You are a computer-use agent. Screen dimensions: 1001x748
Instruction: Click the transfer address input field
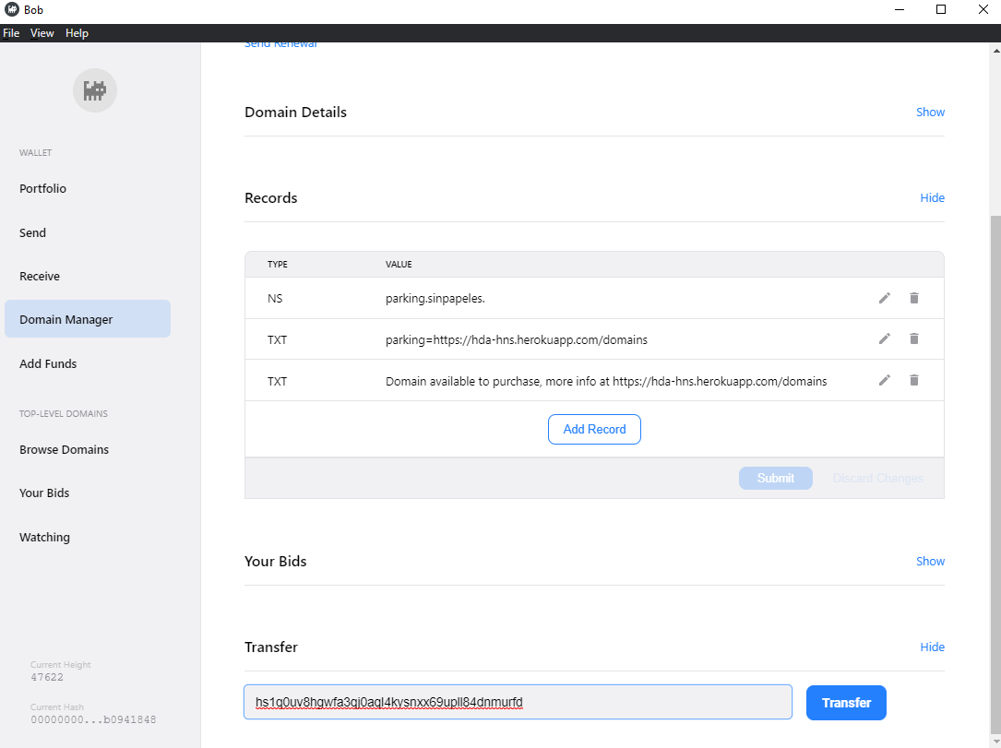click(x=517, y=703)
